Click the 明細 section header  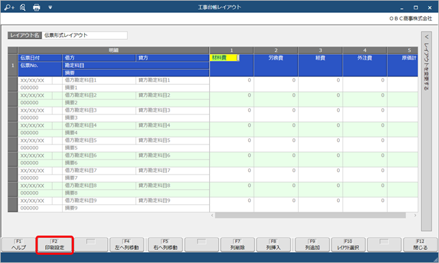pos(114,51)
